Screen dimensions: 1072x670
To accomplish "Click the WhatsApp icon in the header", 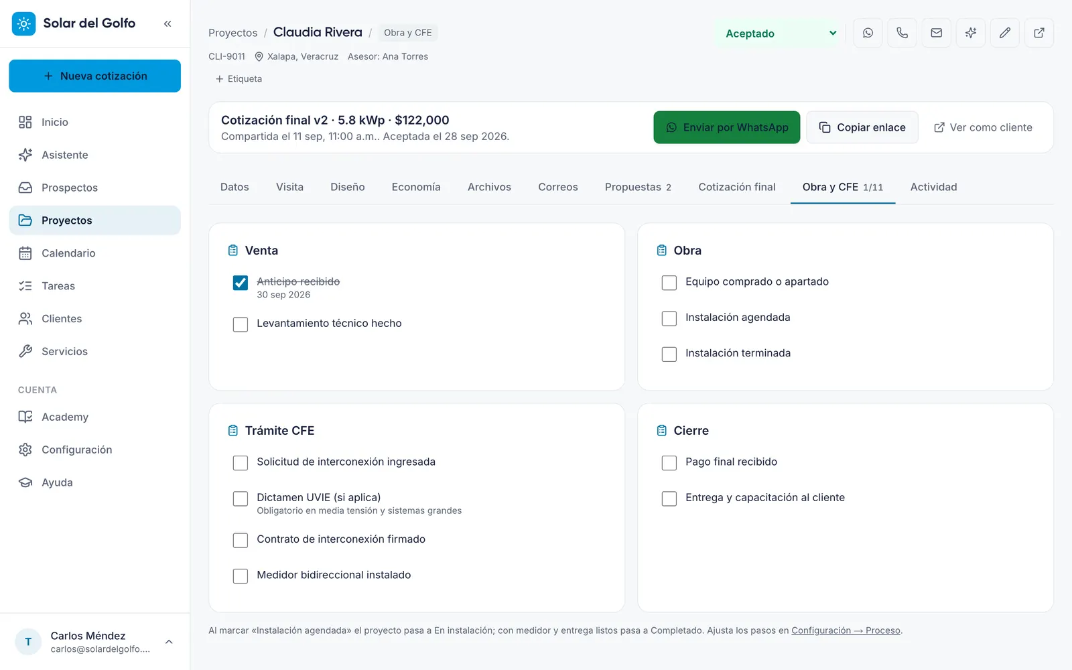I will coord(868,33).
